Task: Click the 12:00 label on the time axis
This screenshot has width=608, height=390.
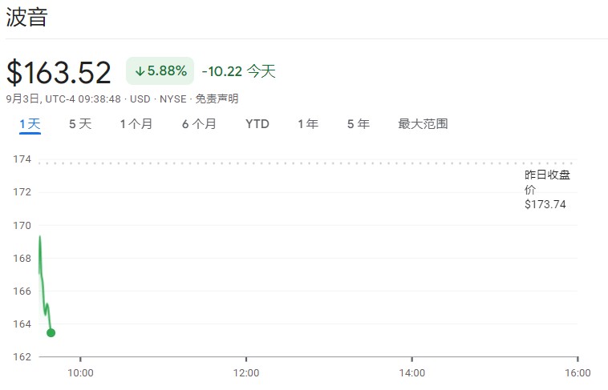Action: click(x=245, y=372)
